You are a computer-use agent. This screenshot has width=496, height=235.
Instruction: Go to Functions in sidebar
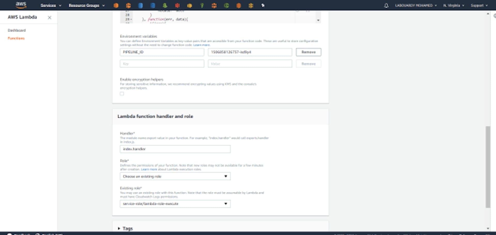click(x=16, y=38)
